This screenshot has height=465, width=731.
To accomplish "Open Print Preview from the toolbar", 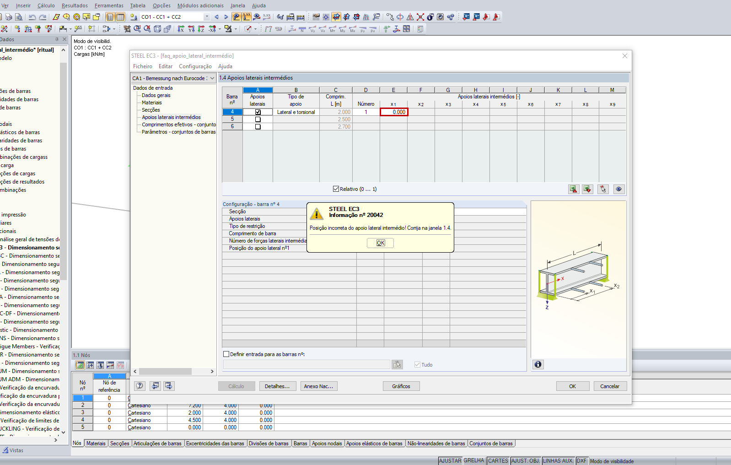I will tap(19, 17).
